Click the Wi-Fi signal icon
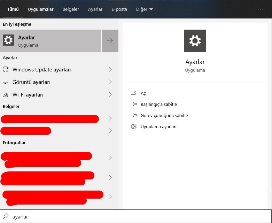The width and height of the screenshot is (272, 223). (6, 95)
